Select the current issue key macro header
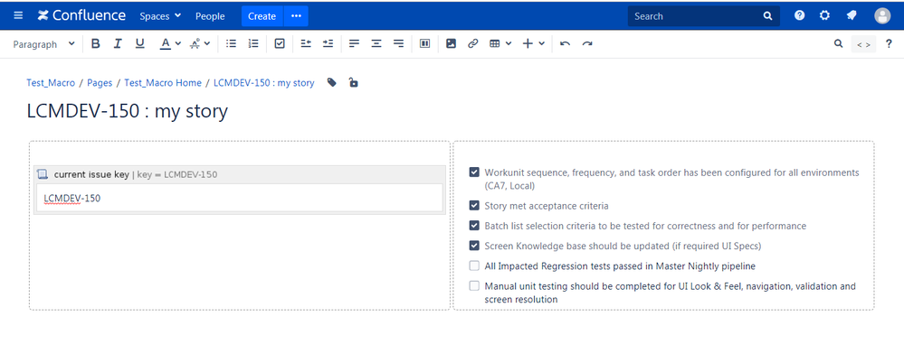This screenshot has height=363, width=904. 240,174
